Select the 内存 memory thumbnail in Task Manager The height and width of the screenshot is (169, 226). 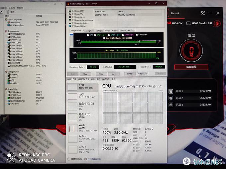tap(72, 96)
